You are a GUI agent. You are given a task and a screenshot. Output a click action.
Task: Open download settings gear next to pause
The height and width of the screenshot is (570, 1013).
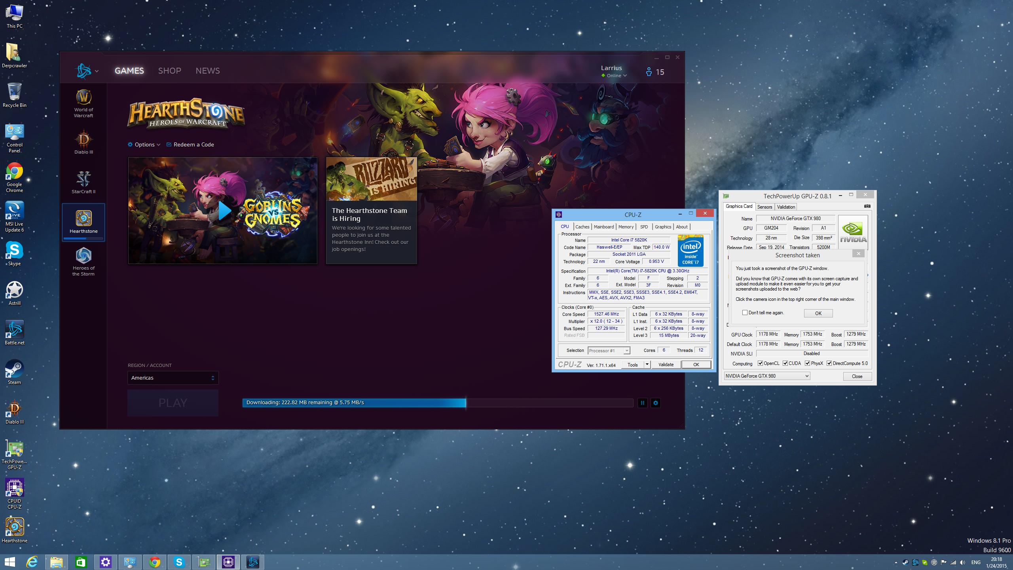pos(656,403)
